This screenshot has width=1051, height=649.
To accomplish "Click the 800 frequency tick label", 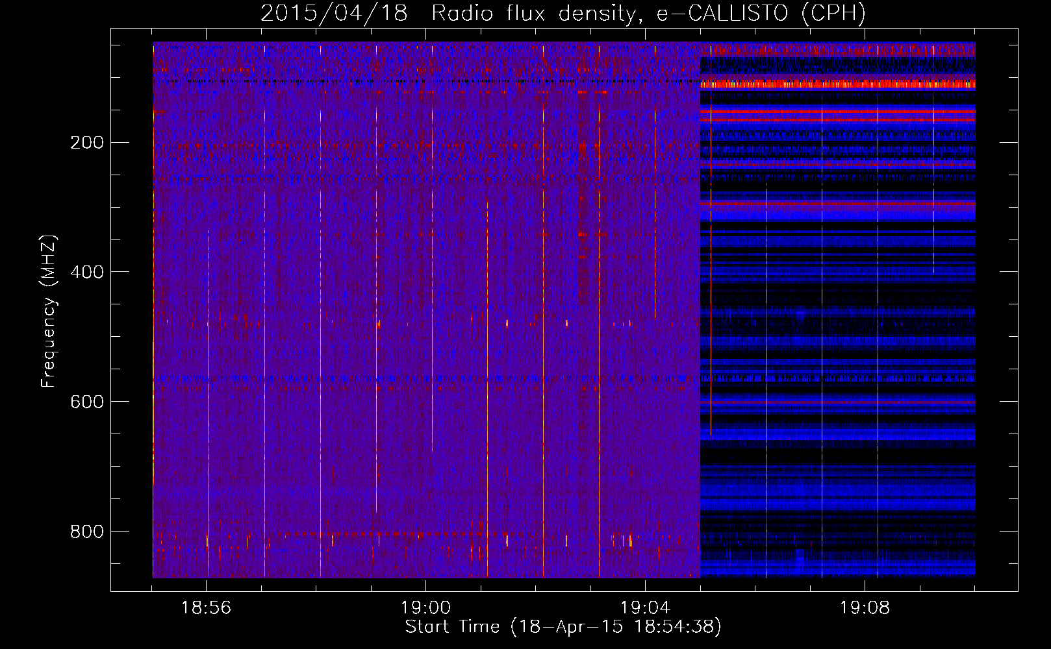I will pos(86,532).
